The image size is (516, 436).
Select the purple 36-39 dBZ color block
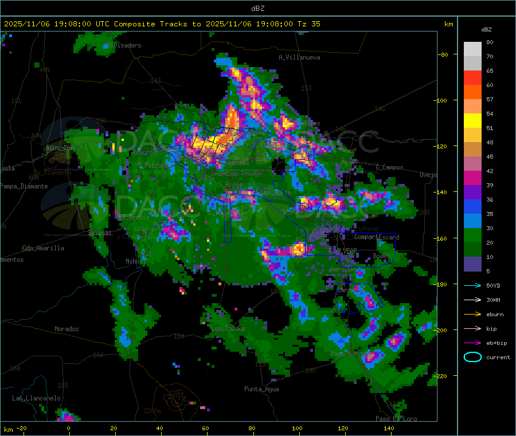click(x=472, y=192)
